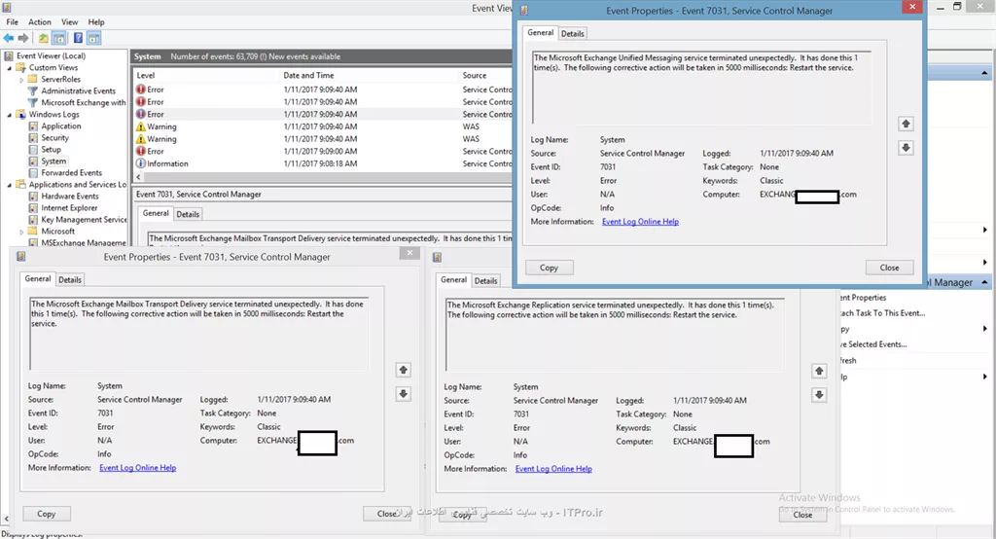
Task: Click next event down arrow in Replication dialog
Action: point(819,395)
